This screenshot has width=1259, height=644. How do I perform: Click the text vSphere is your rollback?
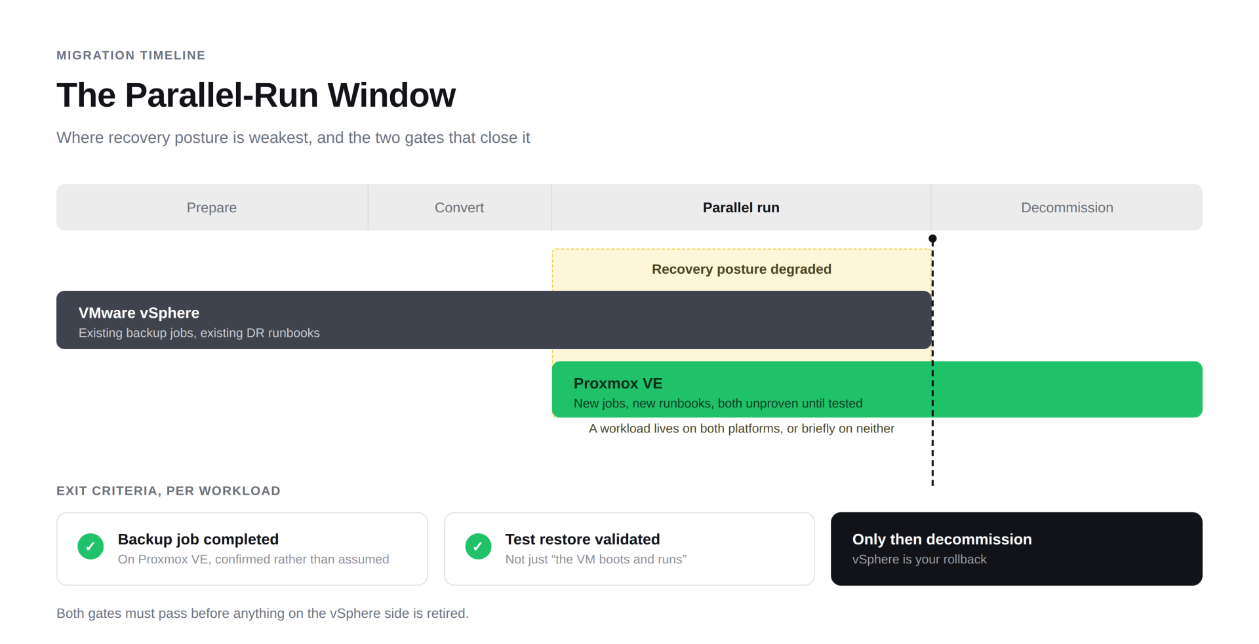pos(919,559)
